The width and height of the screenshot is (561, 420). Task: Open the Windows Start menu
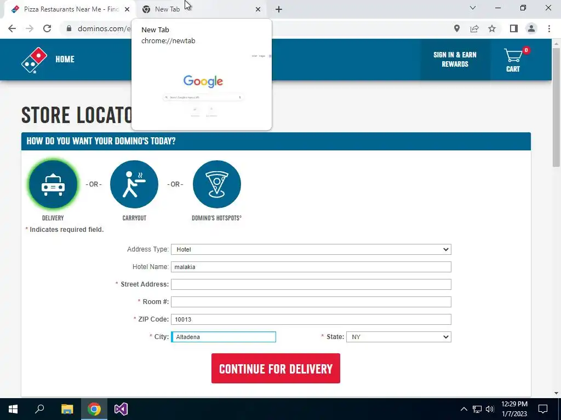(x=13, y=409)
